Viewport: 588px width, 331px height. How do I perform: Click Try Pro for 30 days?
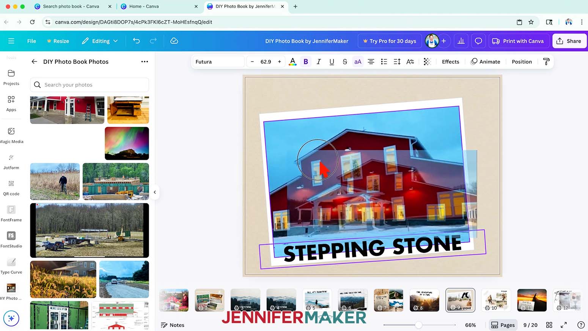[390, 41]
